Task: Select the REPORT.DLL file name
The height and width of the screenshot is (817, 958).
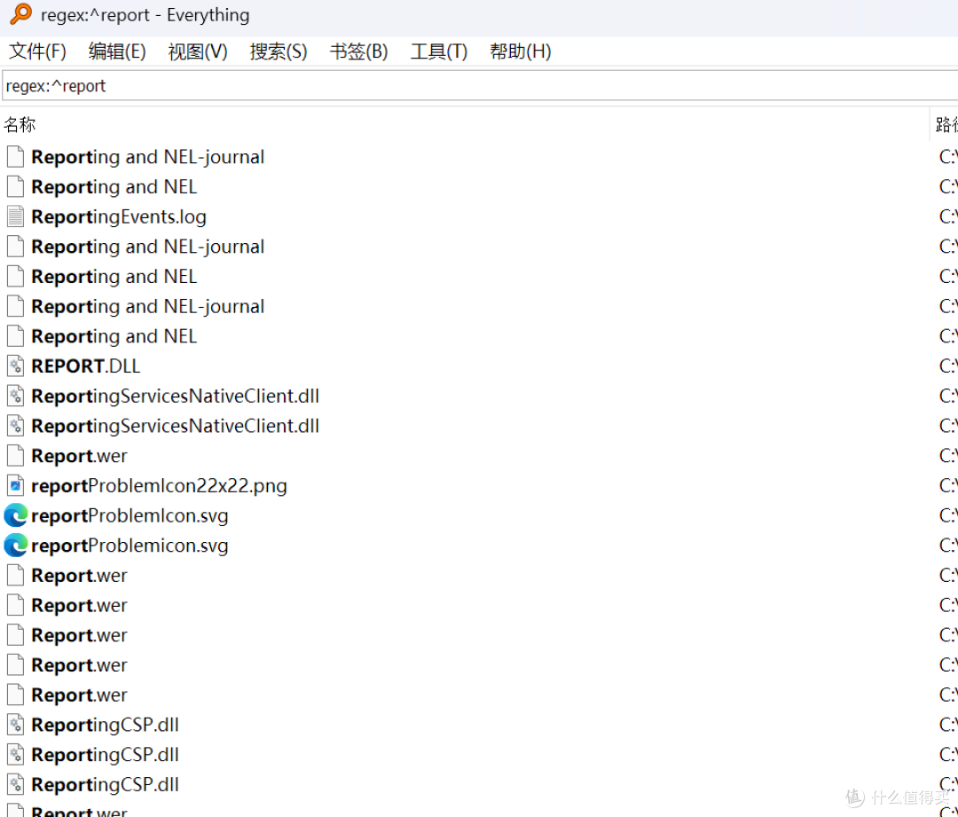Action: click(x=85, y=366)
